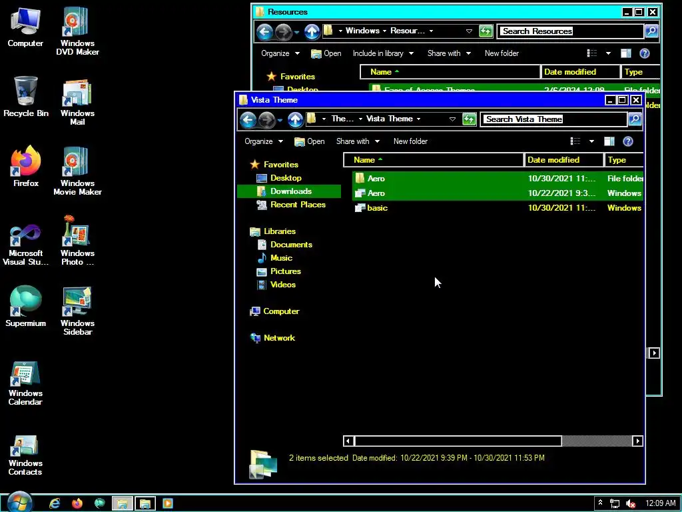
Task: Select Computer in the navigation pane
Action: point(281,311)
